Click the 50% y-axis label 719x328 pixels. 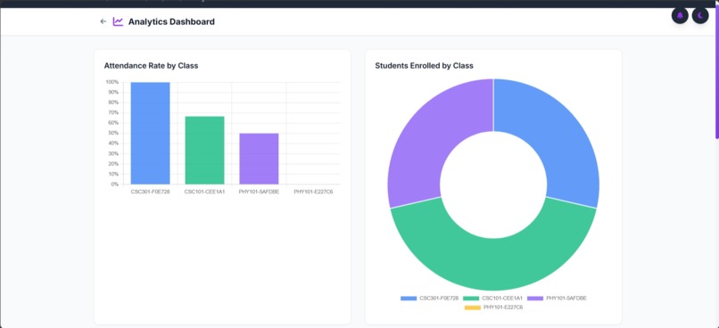(x=113, y=134)
